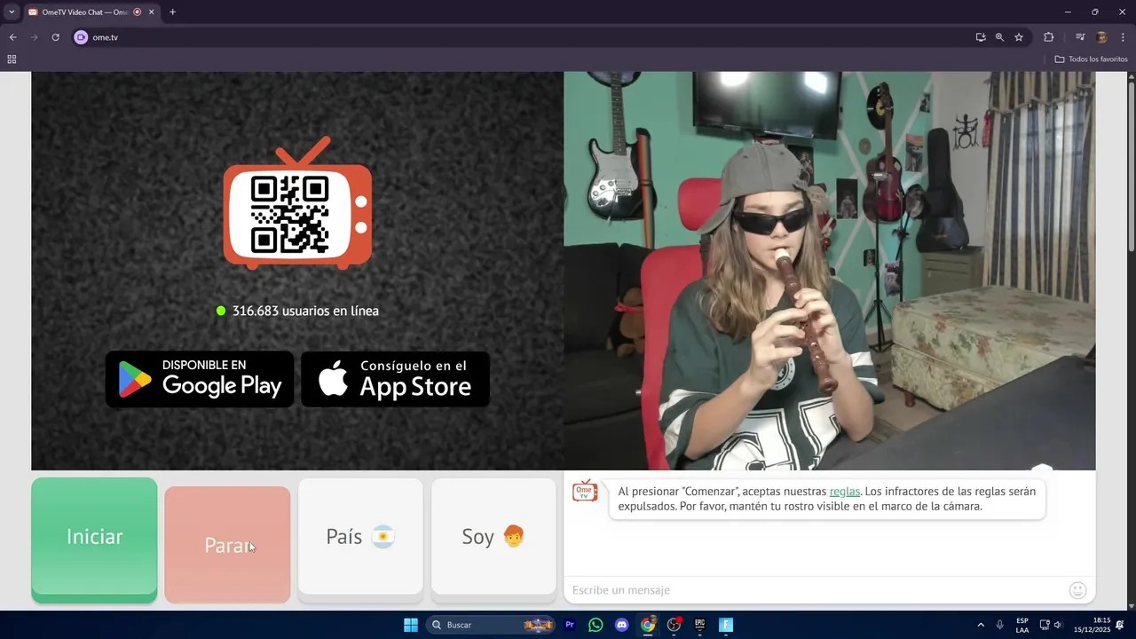
Task: Open the browser extensions puzzle icon
Action: [x=1049, y=37]
